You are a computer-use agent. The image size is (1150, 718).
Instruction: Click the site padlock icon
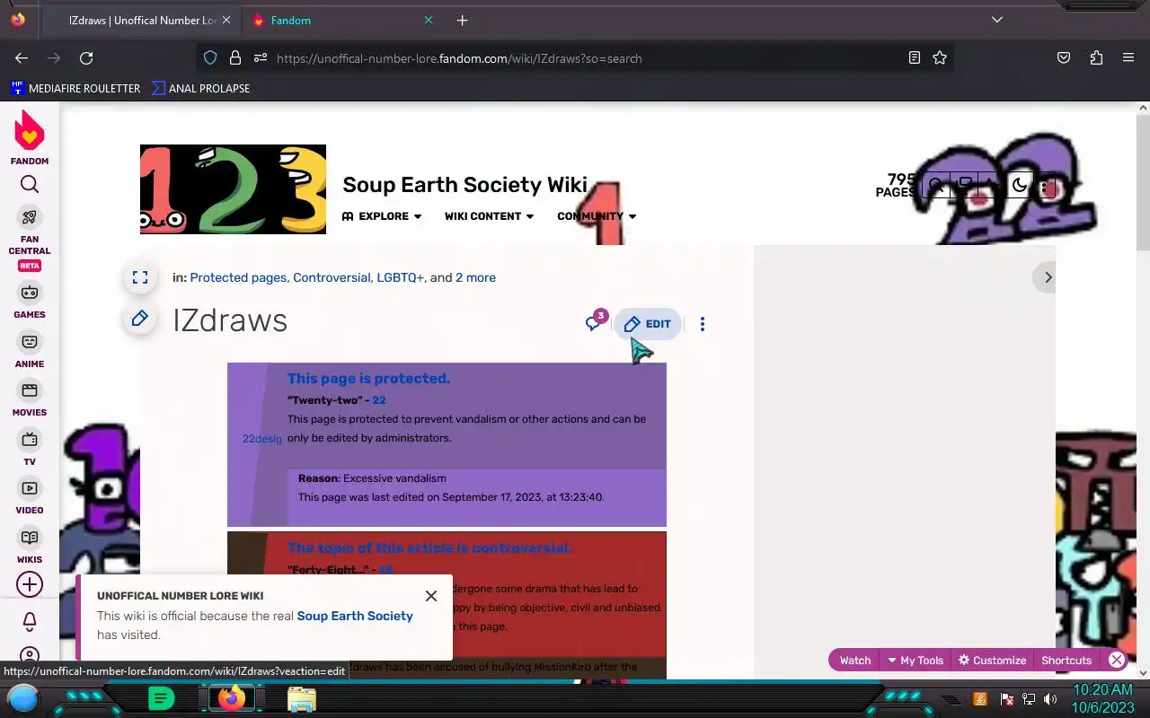click(x=235, y=58)
